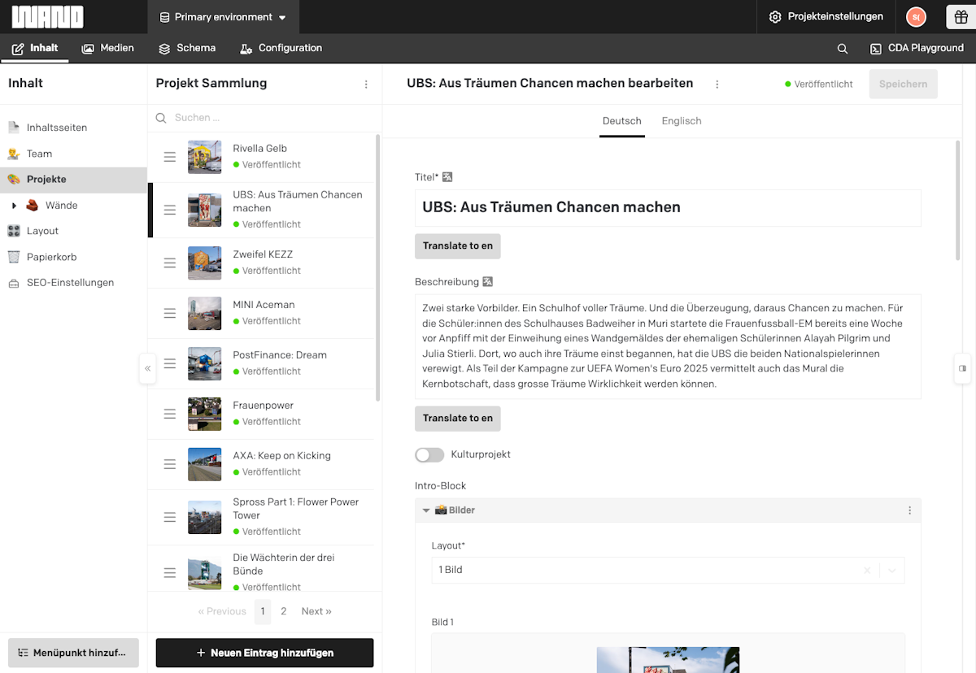
Task: Collapse the Bilder block triangle
Action: [x=426, y=510]
